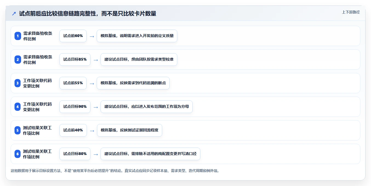Click the 试点前55% chip
This screenshot has height=186, width=371.
[x=73, y=83]
